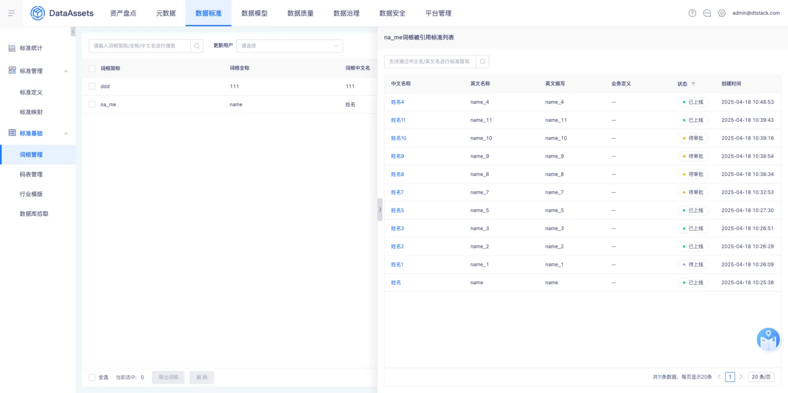Image resolution: width=788 pixels, height=393 pixels.
Task: Open the 姓名7 standard link
Action: point(398,192)
